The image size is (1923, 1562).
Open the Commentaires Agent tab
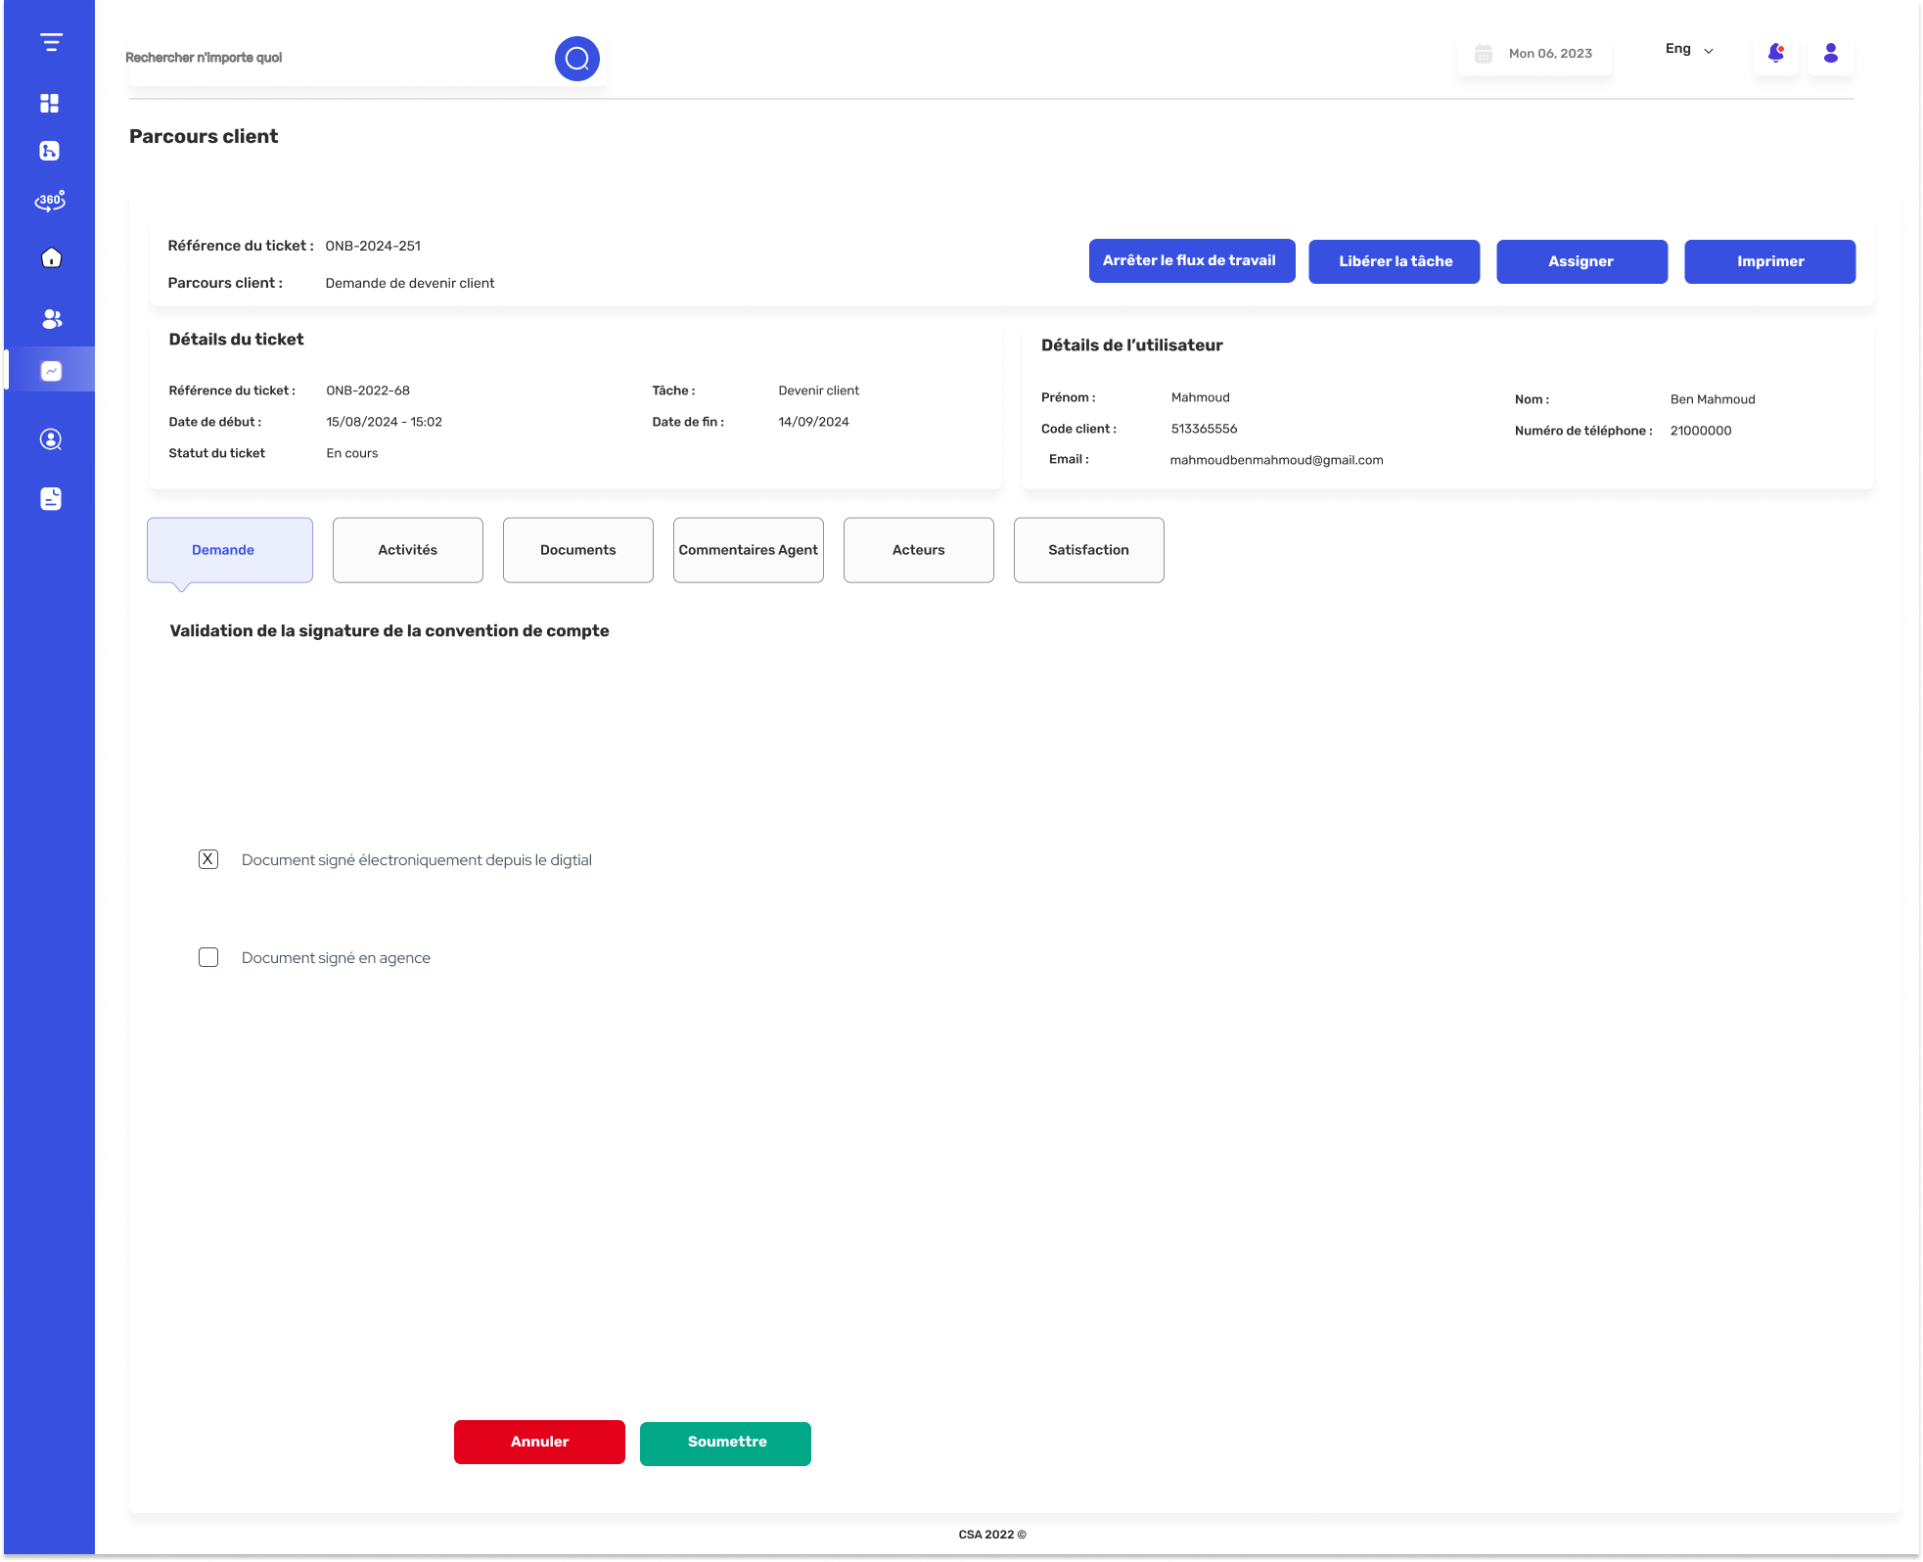pyautogui.click(x=749, y=550)
